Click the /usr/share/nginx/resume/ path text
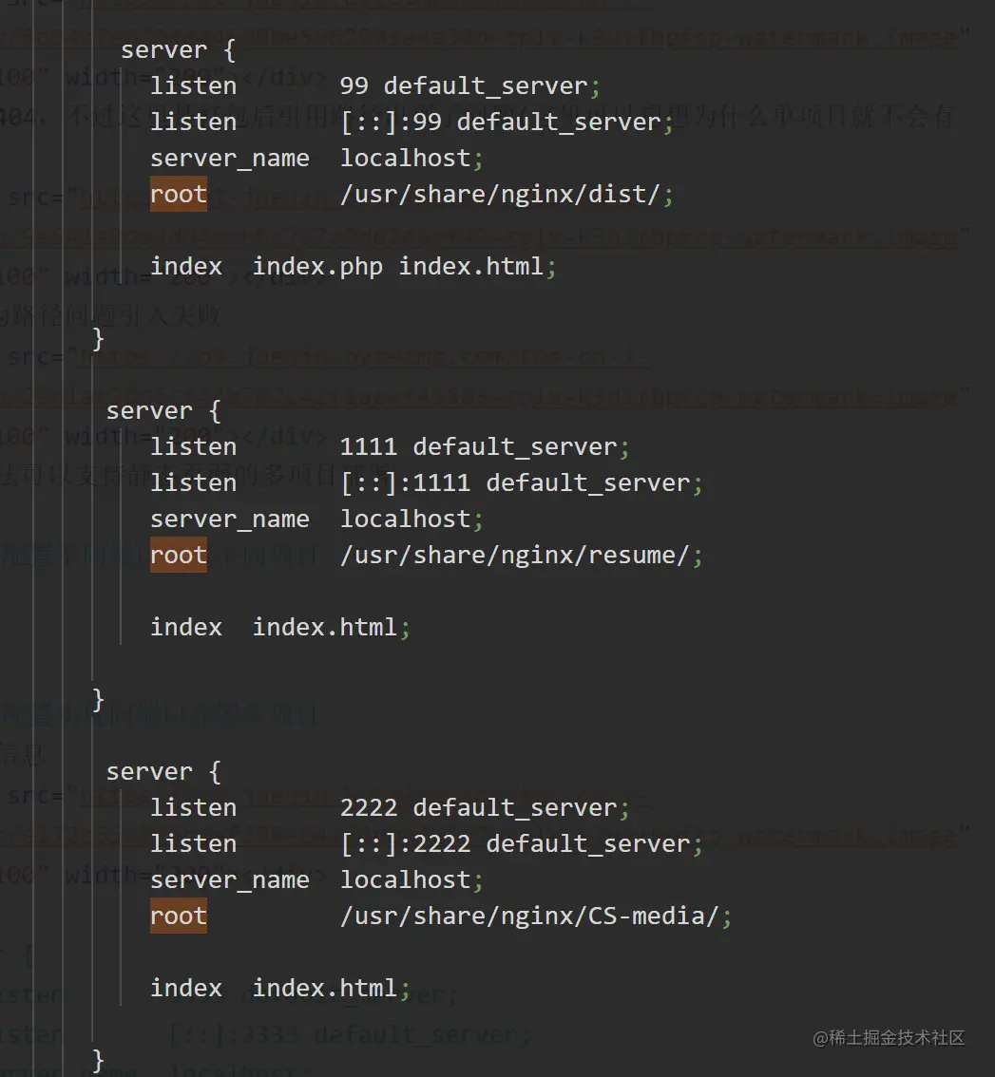Viewport: 995px width, 1077px height. (514, 556)
